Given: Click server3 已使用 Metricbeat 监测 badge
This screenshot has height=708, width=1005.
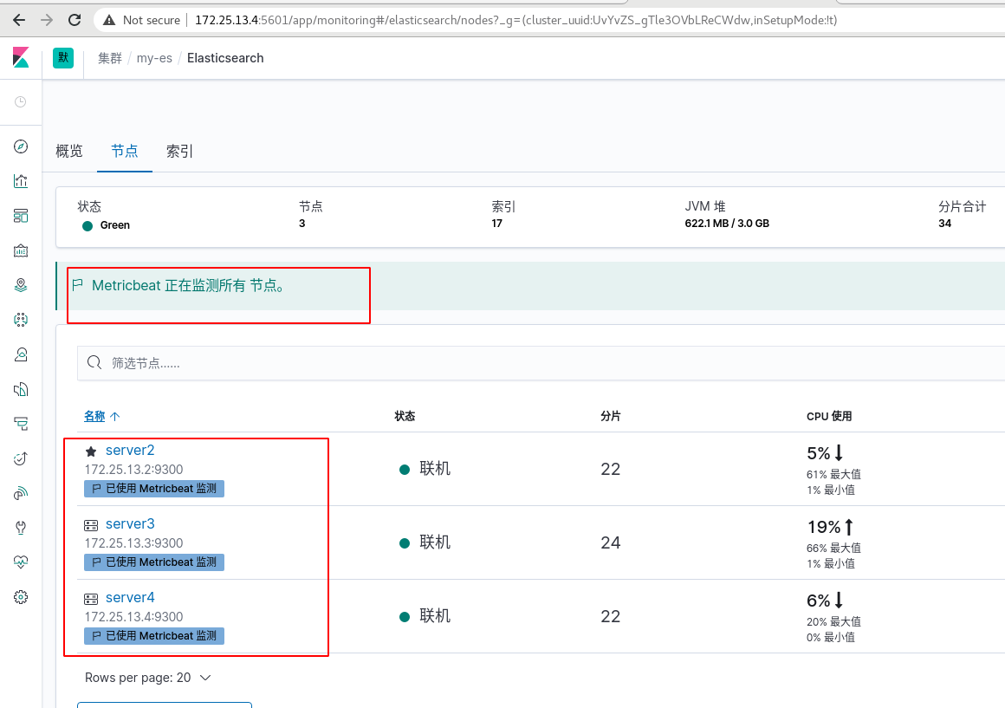Looking at the screenshot, I should tap(154, 562).
